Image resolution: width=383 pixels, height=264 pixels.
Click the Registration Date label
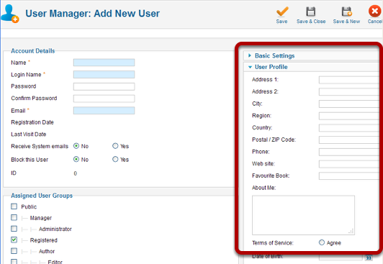(x=32, y=122)
